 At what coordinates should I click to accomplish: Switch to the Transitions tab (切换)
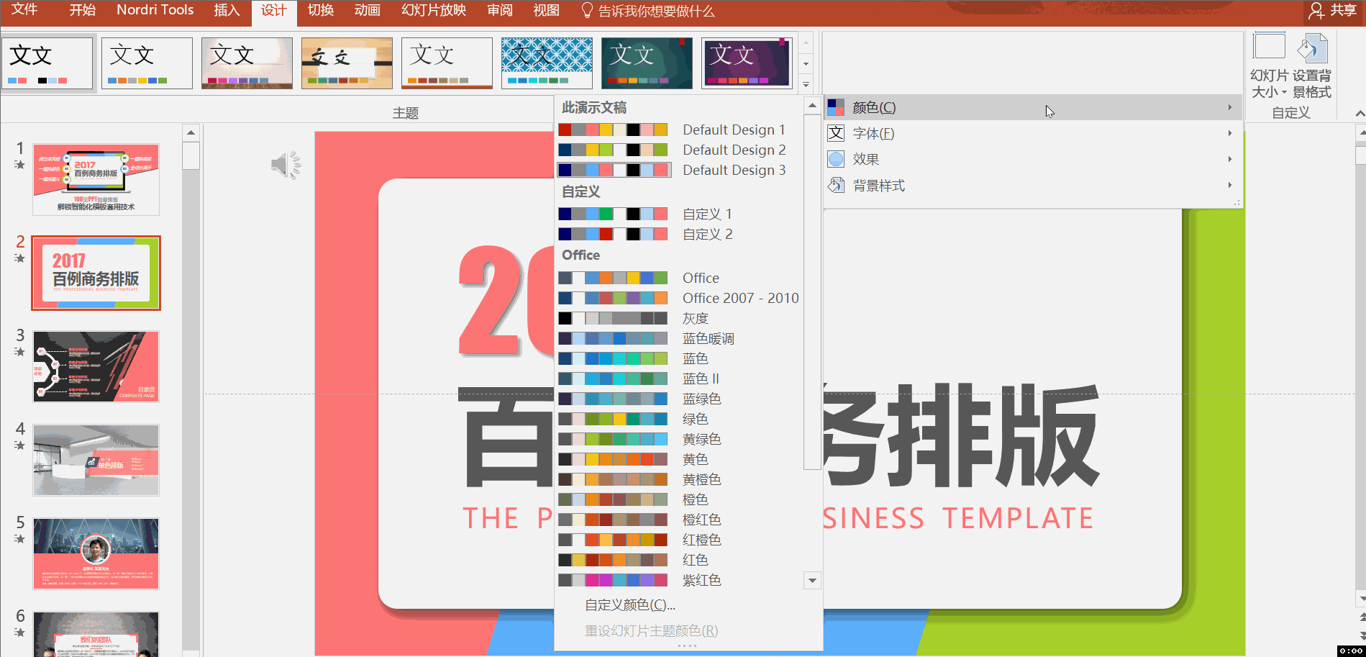click(320, 11)
